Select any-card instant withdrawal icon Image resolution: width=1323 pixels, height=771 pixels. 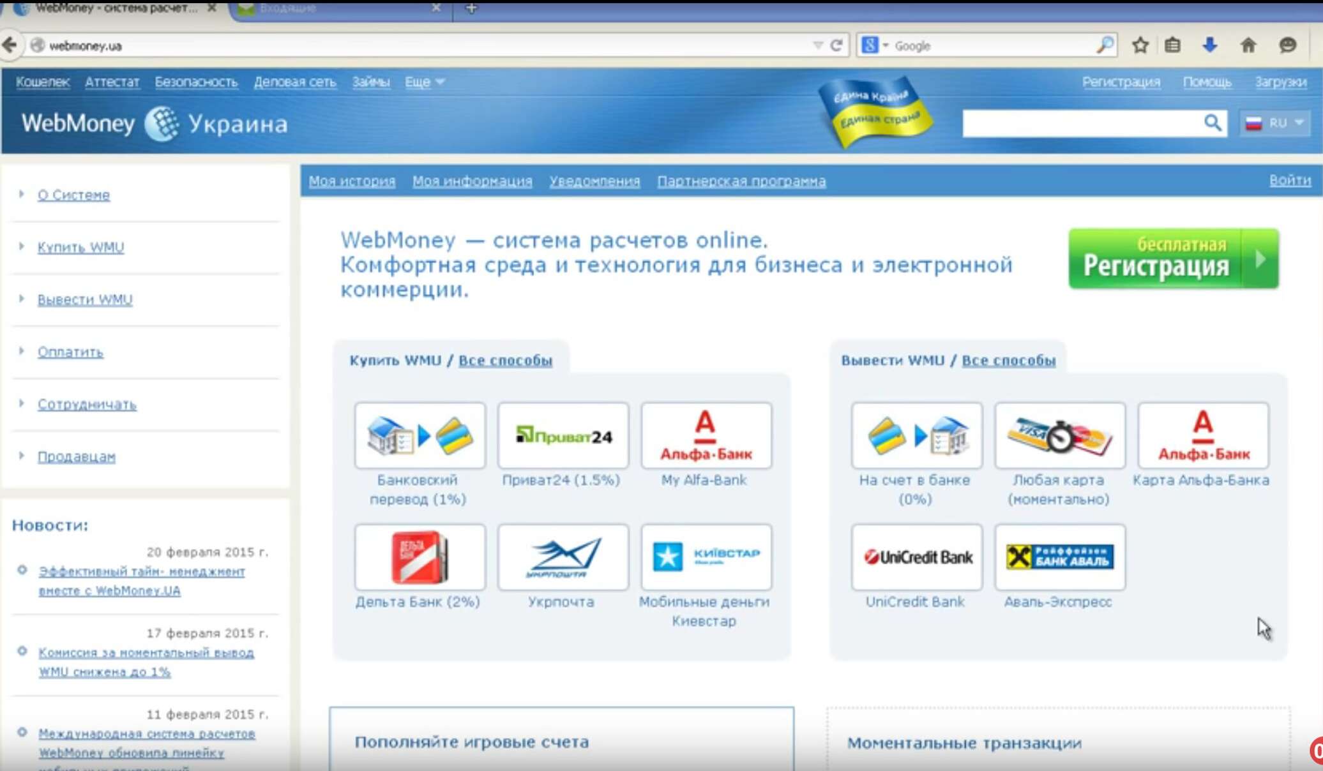click(x=1059, y=436)
